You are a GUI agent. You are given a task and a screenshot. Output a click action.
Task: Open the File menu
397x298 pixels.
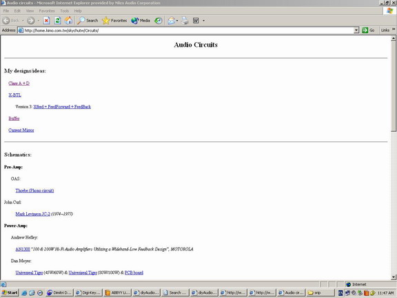click(6, 11)
